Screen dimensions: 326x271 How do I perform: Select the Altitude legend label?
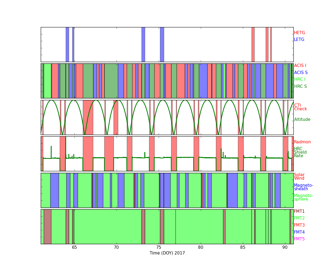click(x=302, y=120)
